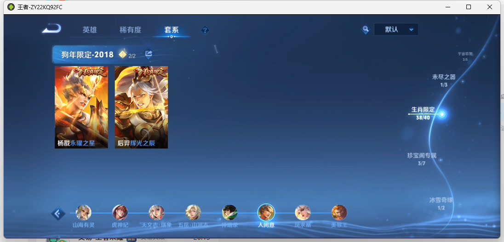
Task: Click the 狗年限定-2018 collection title
Action: (x=87, y=55)
